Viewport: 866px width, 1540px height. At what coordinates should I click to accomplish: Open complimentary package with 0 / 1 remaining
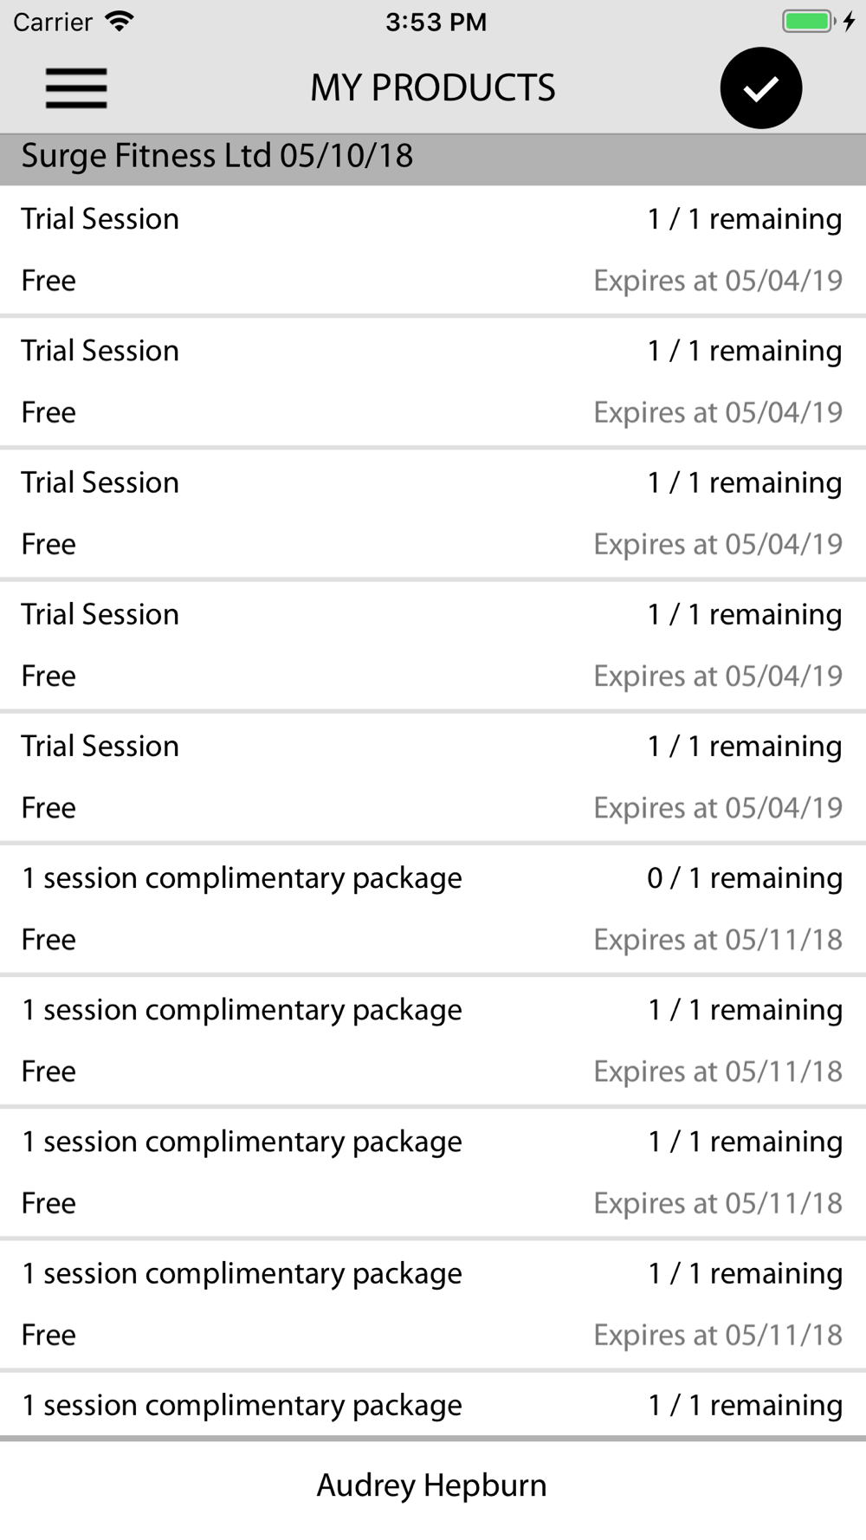[433, 909]
